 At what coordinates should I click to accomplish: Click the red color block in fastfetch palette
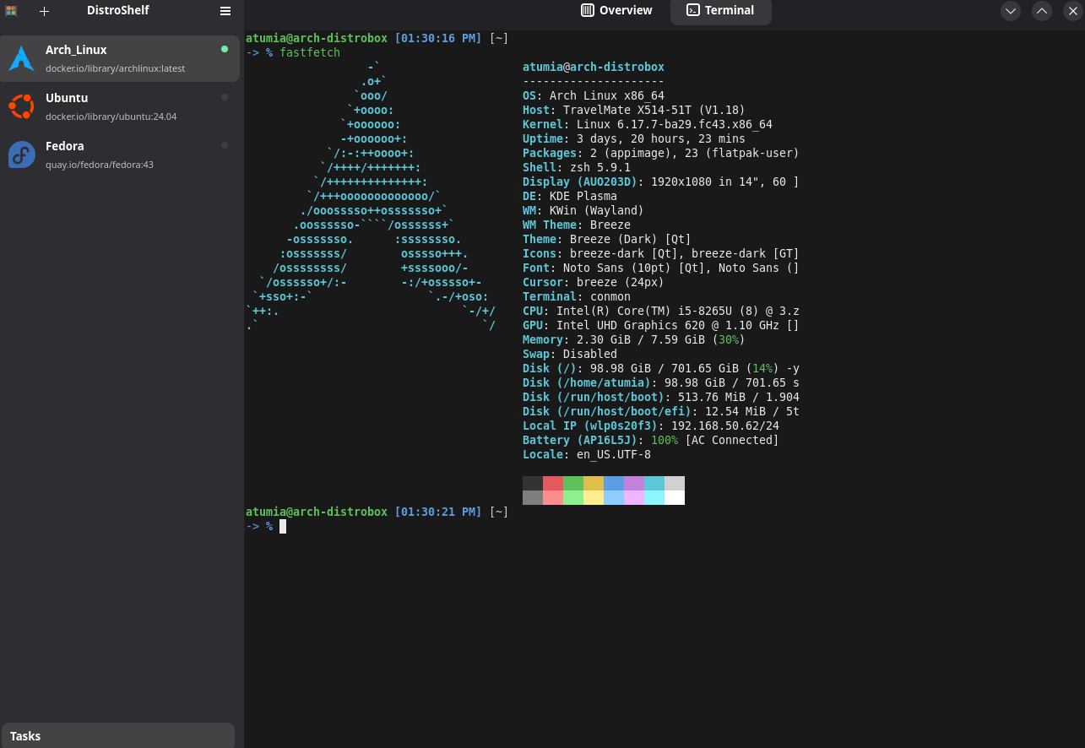[553, 483]
